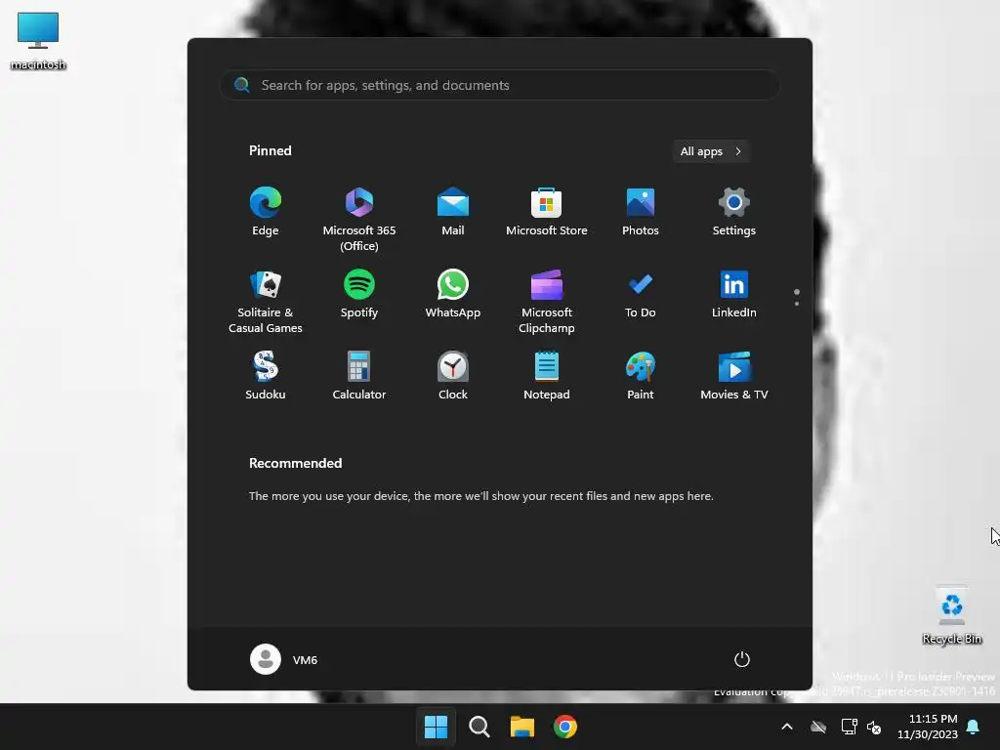
Task: Select the Recycle Bin on desktop
Action: click(x=951, y=615)
